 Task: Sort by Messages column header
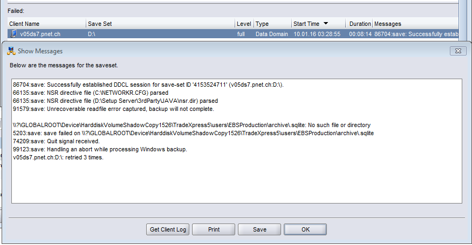click(388, 24)
